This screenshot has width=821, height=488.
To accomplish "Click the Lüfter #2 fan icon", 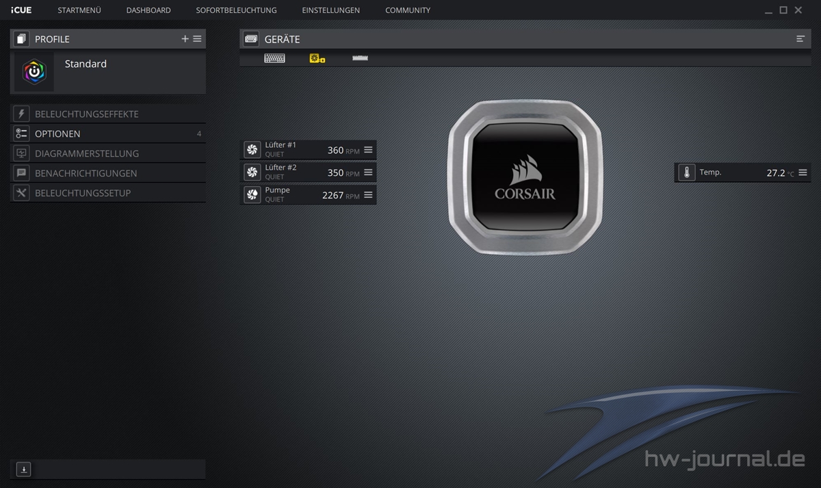I will click(252, 172).
